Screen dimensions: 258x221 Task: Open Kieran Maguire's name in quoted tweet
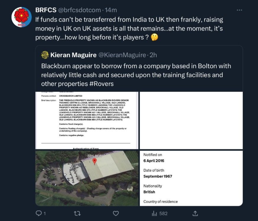[73, 55]
